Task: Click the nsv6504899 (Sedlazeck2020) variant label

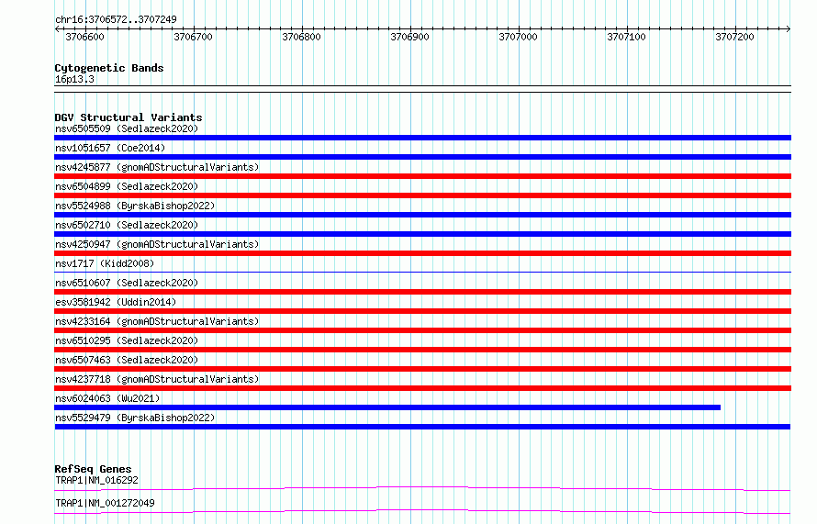Action: pos(127,186)
